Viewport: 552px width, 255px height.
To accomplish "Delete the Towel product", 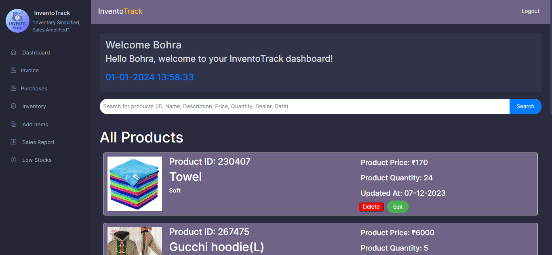I will point(371,207).
